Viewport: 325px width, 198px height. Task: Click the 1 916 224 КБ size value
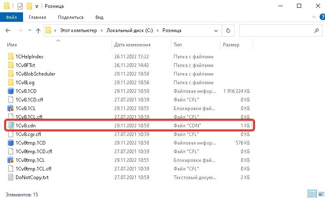coord(237,91)
